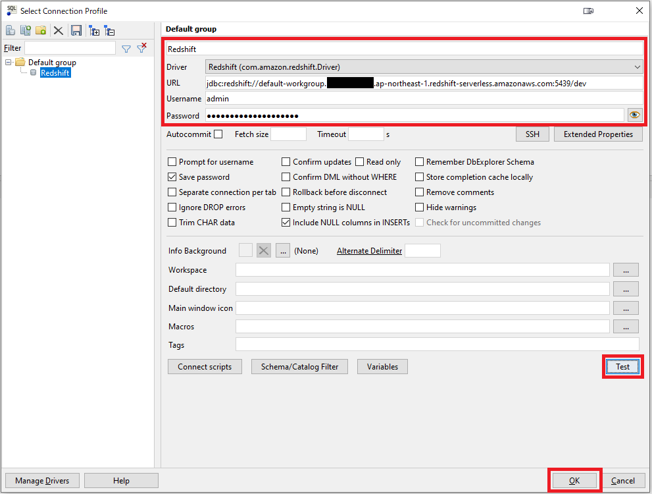Delete the selected profile (X icon)
The width and height of the screenshot is (652, 494).
click(58, 30)
